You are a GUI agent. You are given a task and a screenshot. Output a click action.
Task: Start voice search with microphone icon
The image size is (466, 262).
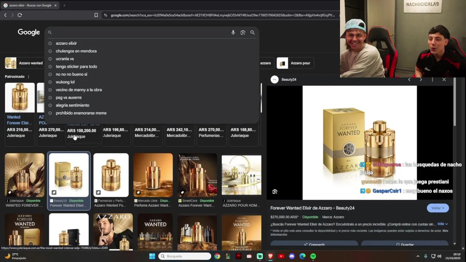pos(233,32)
